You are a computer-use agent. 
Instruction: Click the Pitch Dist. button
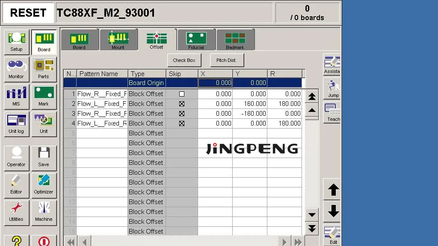(x=227, y=60)
